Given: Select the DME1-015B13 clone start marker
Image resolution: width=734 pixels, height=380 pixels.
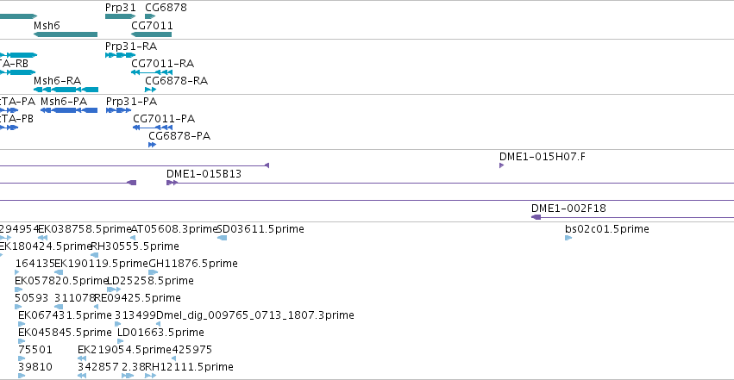Looking at the screenshot, I should coord(172,183).
